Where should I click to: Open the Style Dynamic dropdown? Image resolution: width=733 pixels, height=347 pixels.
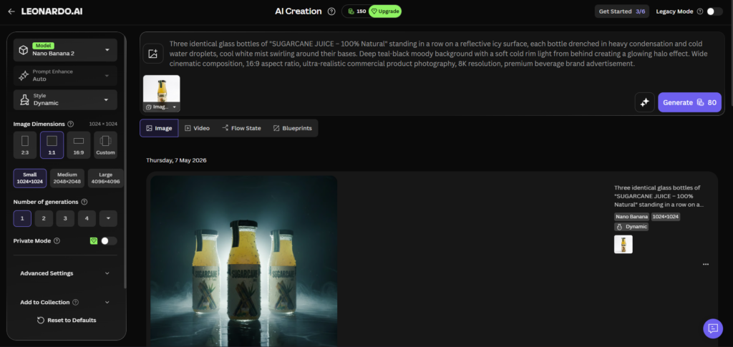65,99
